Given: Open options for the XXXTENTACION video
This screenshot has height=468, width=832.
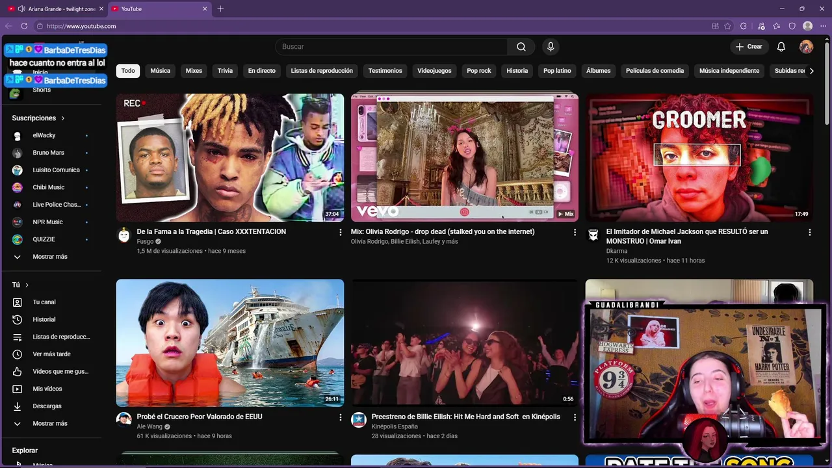Looking at the screenshot, I should pos(340,232).
